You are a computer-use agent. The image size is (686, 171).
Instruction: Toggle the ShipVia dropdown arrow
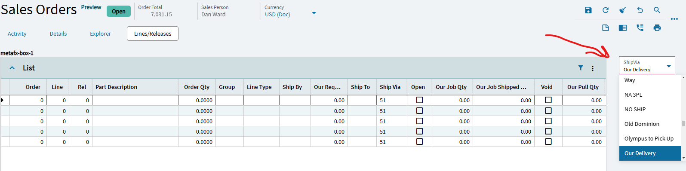[669, 66]
